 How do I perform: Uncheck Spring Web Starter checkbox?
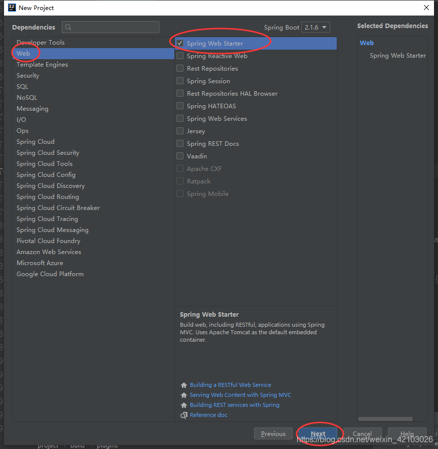tap(180, 43)
